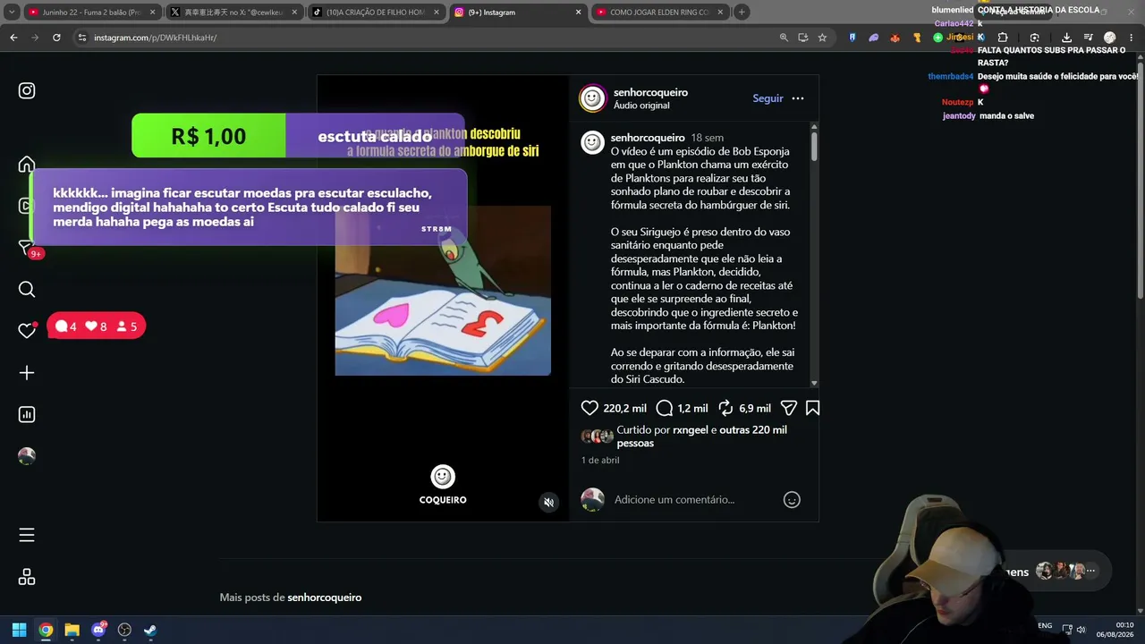Follow senhorcoqueiro with Seguir button
Screen dimensions: 1145x644
(x=768, y=98)
